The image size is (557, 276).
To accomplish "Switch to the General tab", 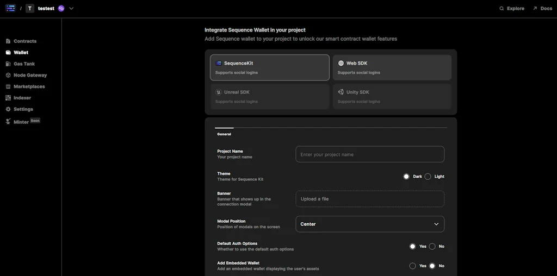I will point(224,134).
